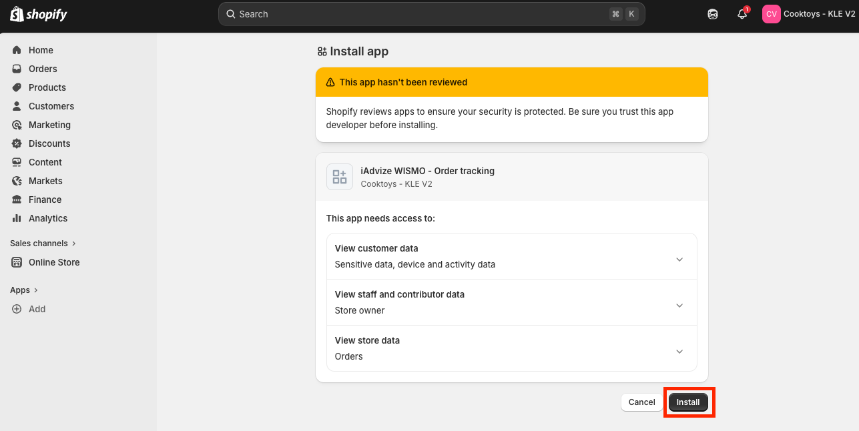Image resolution: width=859 pixels, height=431 pixels.
Task: Expand View customer data permissions
Action: coord(679,260)
